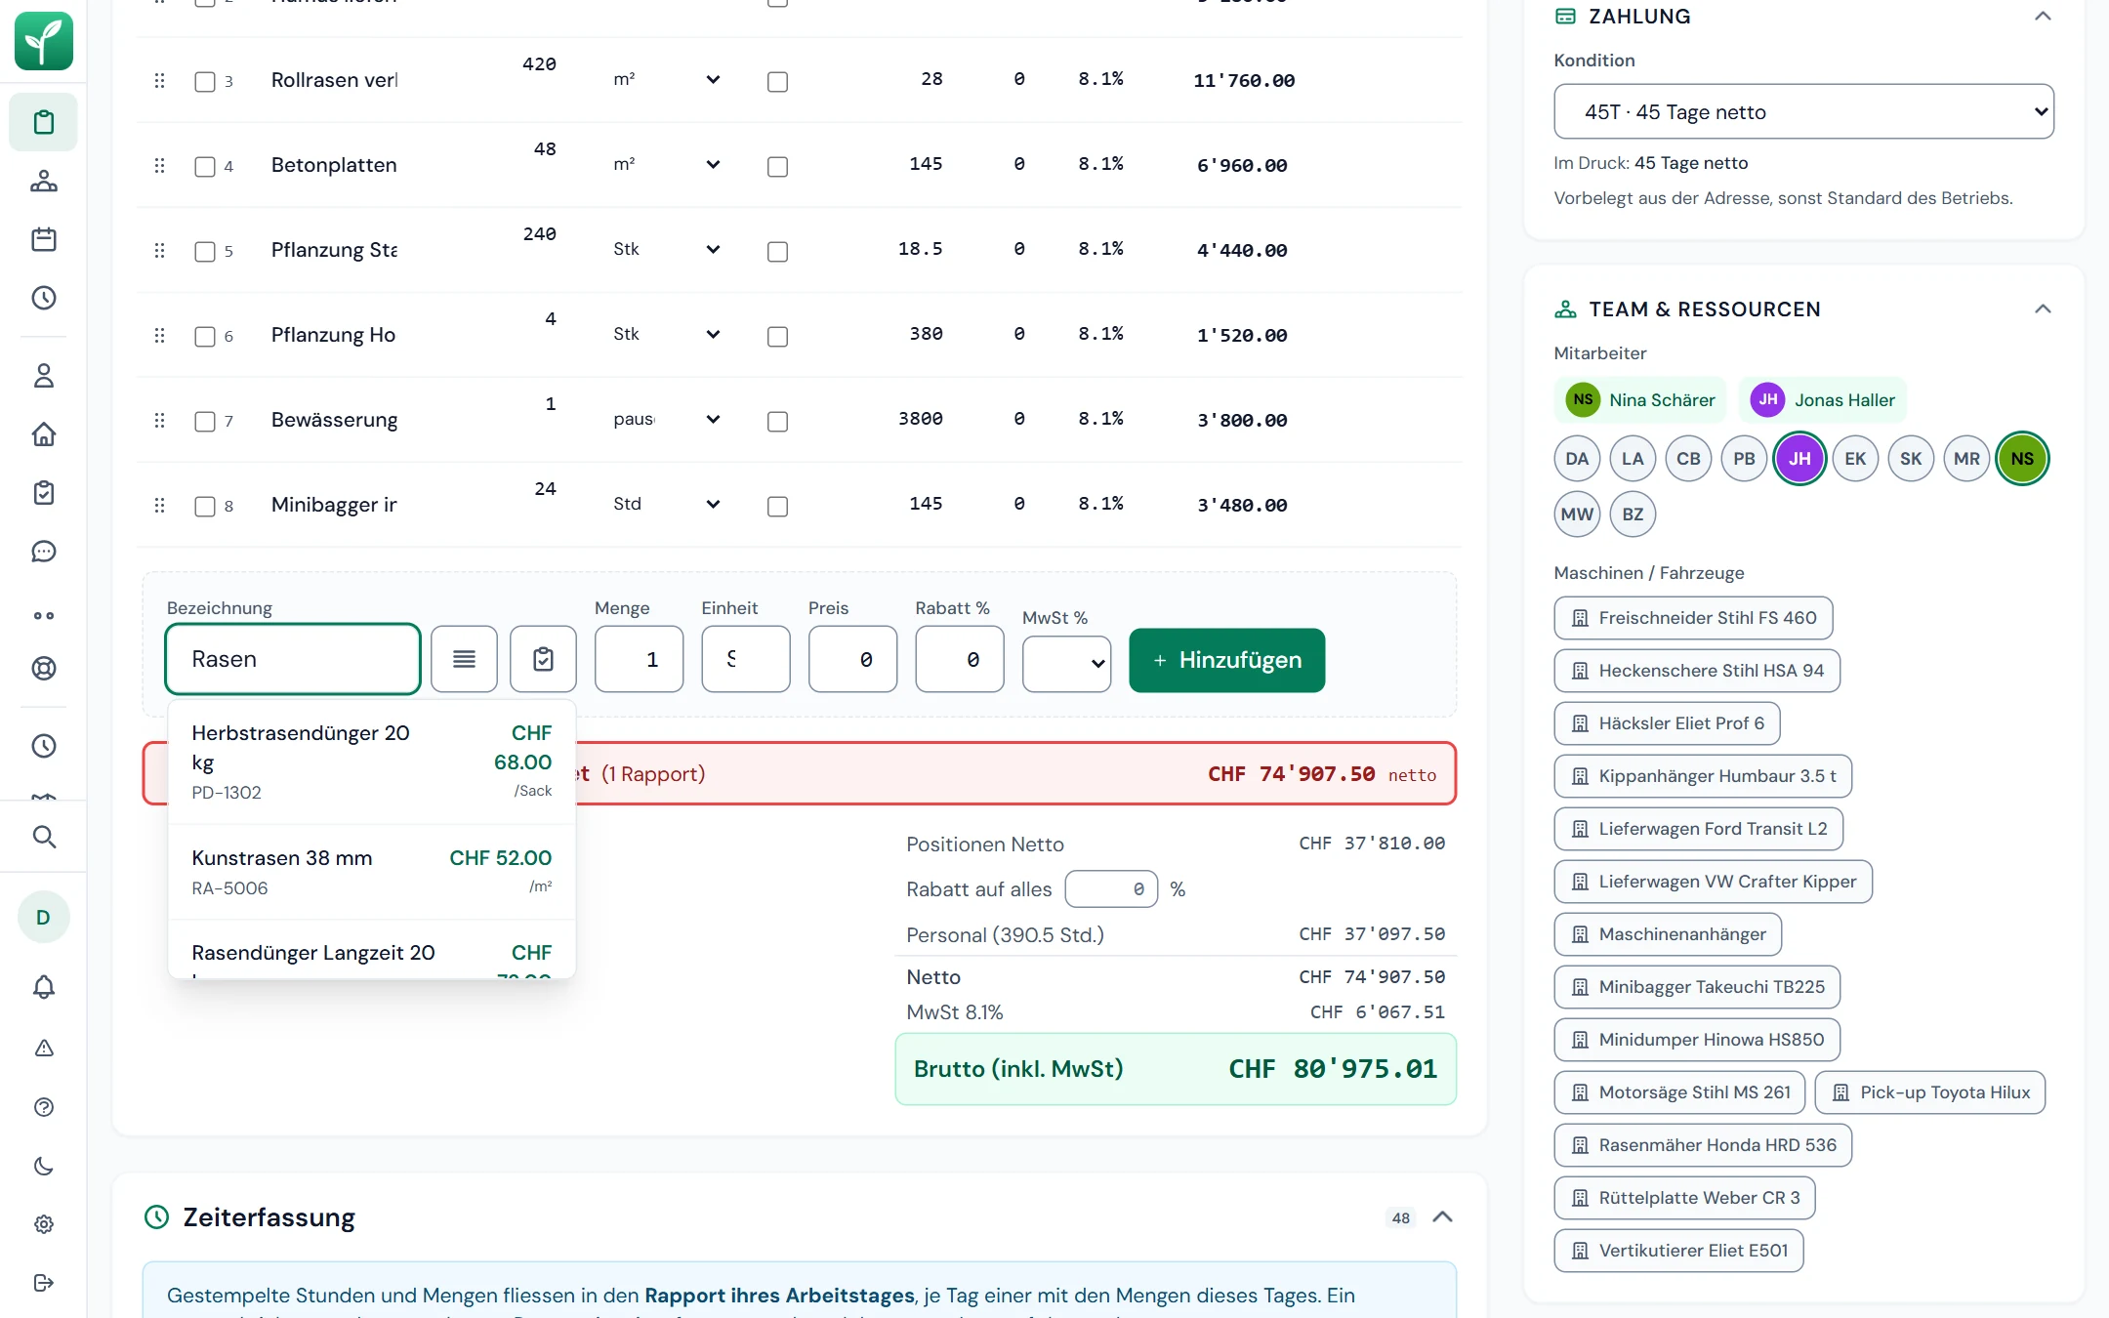Screen dimensions: 2109x1318
Task: Select Pick-up Toyota Hilux vehicle
Action: pos(1929,1092)
